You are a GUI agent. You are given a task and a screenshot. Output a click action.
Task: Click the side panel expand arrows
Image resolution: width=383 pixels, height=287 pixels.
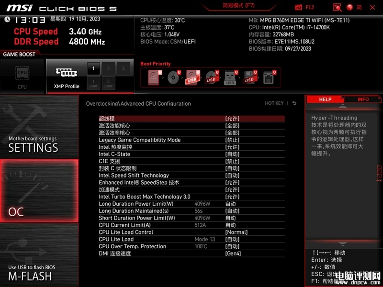point(379,180)
